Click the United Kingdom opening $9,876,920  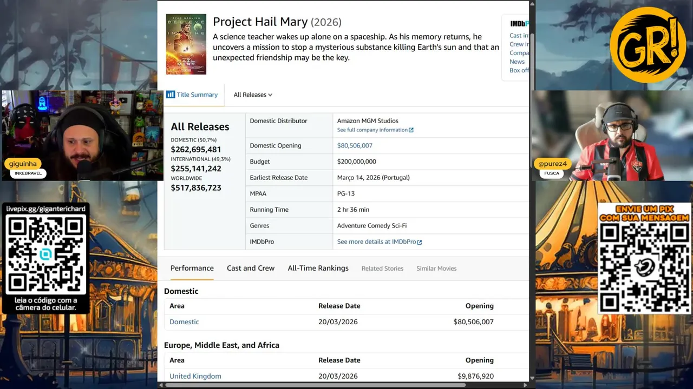point(475,376)
